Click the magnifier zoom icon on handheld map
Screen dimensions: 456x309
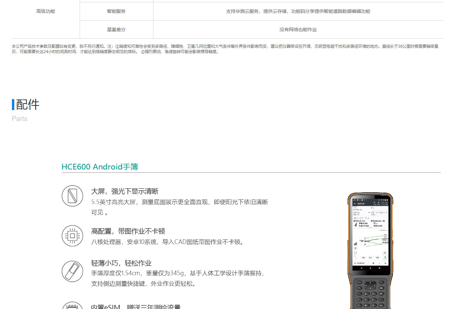point(385,253)
